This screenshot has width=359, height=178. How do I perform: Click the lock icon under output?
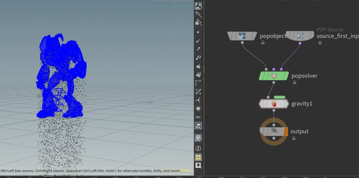pos(293,138)
